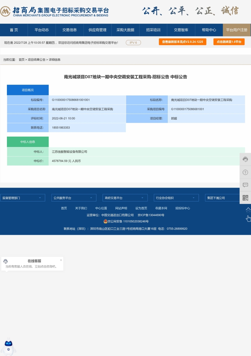Click the winner name 江苏信毅智能设备有限公司
The height and width of the screenshot is (356, 251).
[x=69, y=152]
